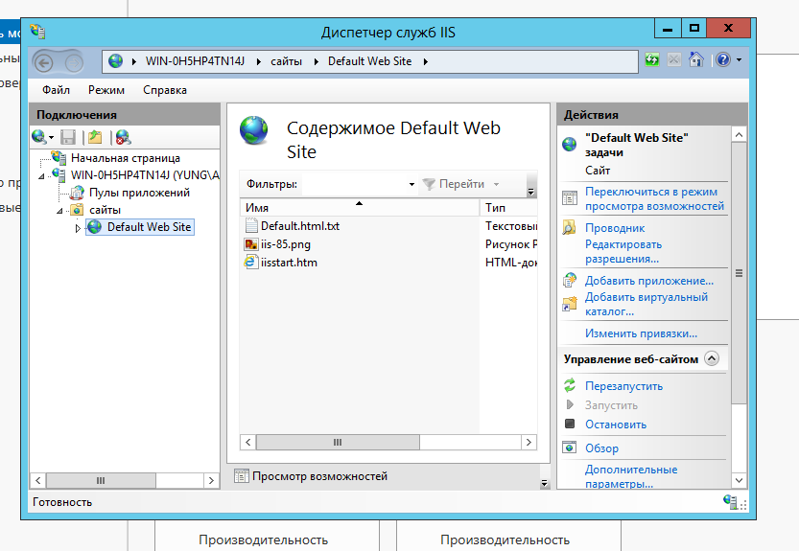Screen dimensions: 799x551
Task: Click Редактировать разрешения link
Action: [623, 252]
